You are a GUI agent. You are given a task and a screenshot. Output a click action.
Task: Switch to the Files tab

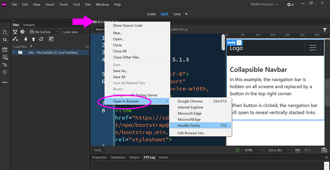(16, 25)
